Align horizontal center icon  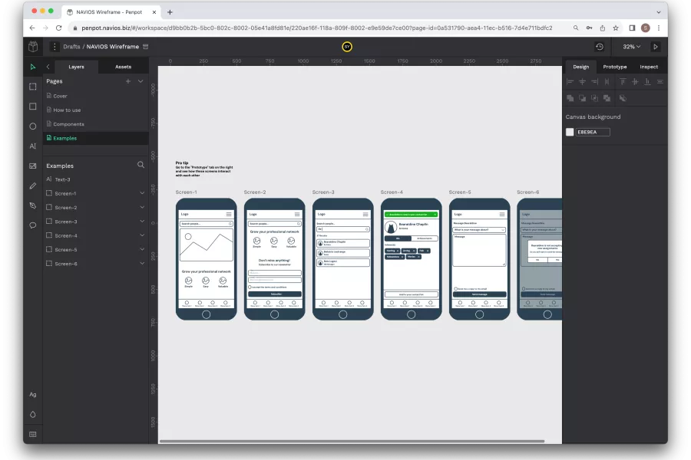point(582,81)
